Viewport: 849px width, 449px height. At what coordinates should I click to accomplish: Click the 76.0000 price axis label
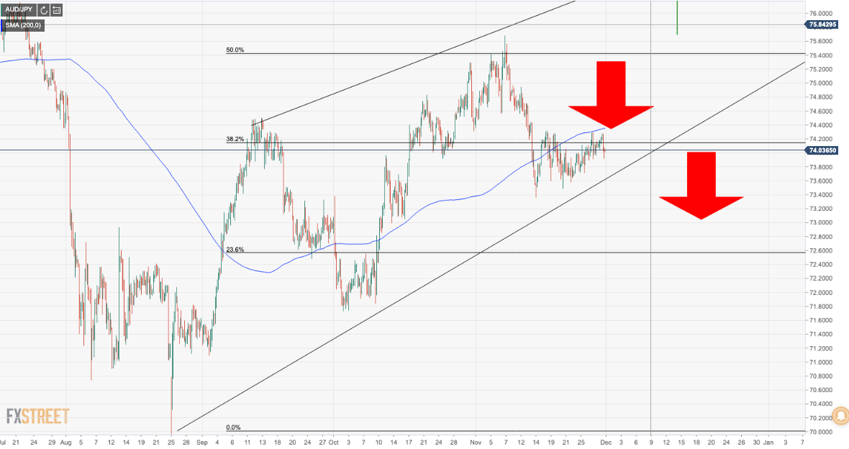point(821,14)
